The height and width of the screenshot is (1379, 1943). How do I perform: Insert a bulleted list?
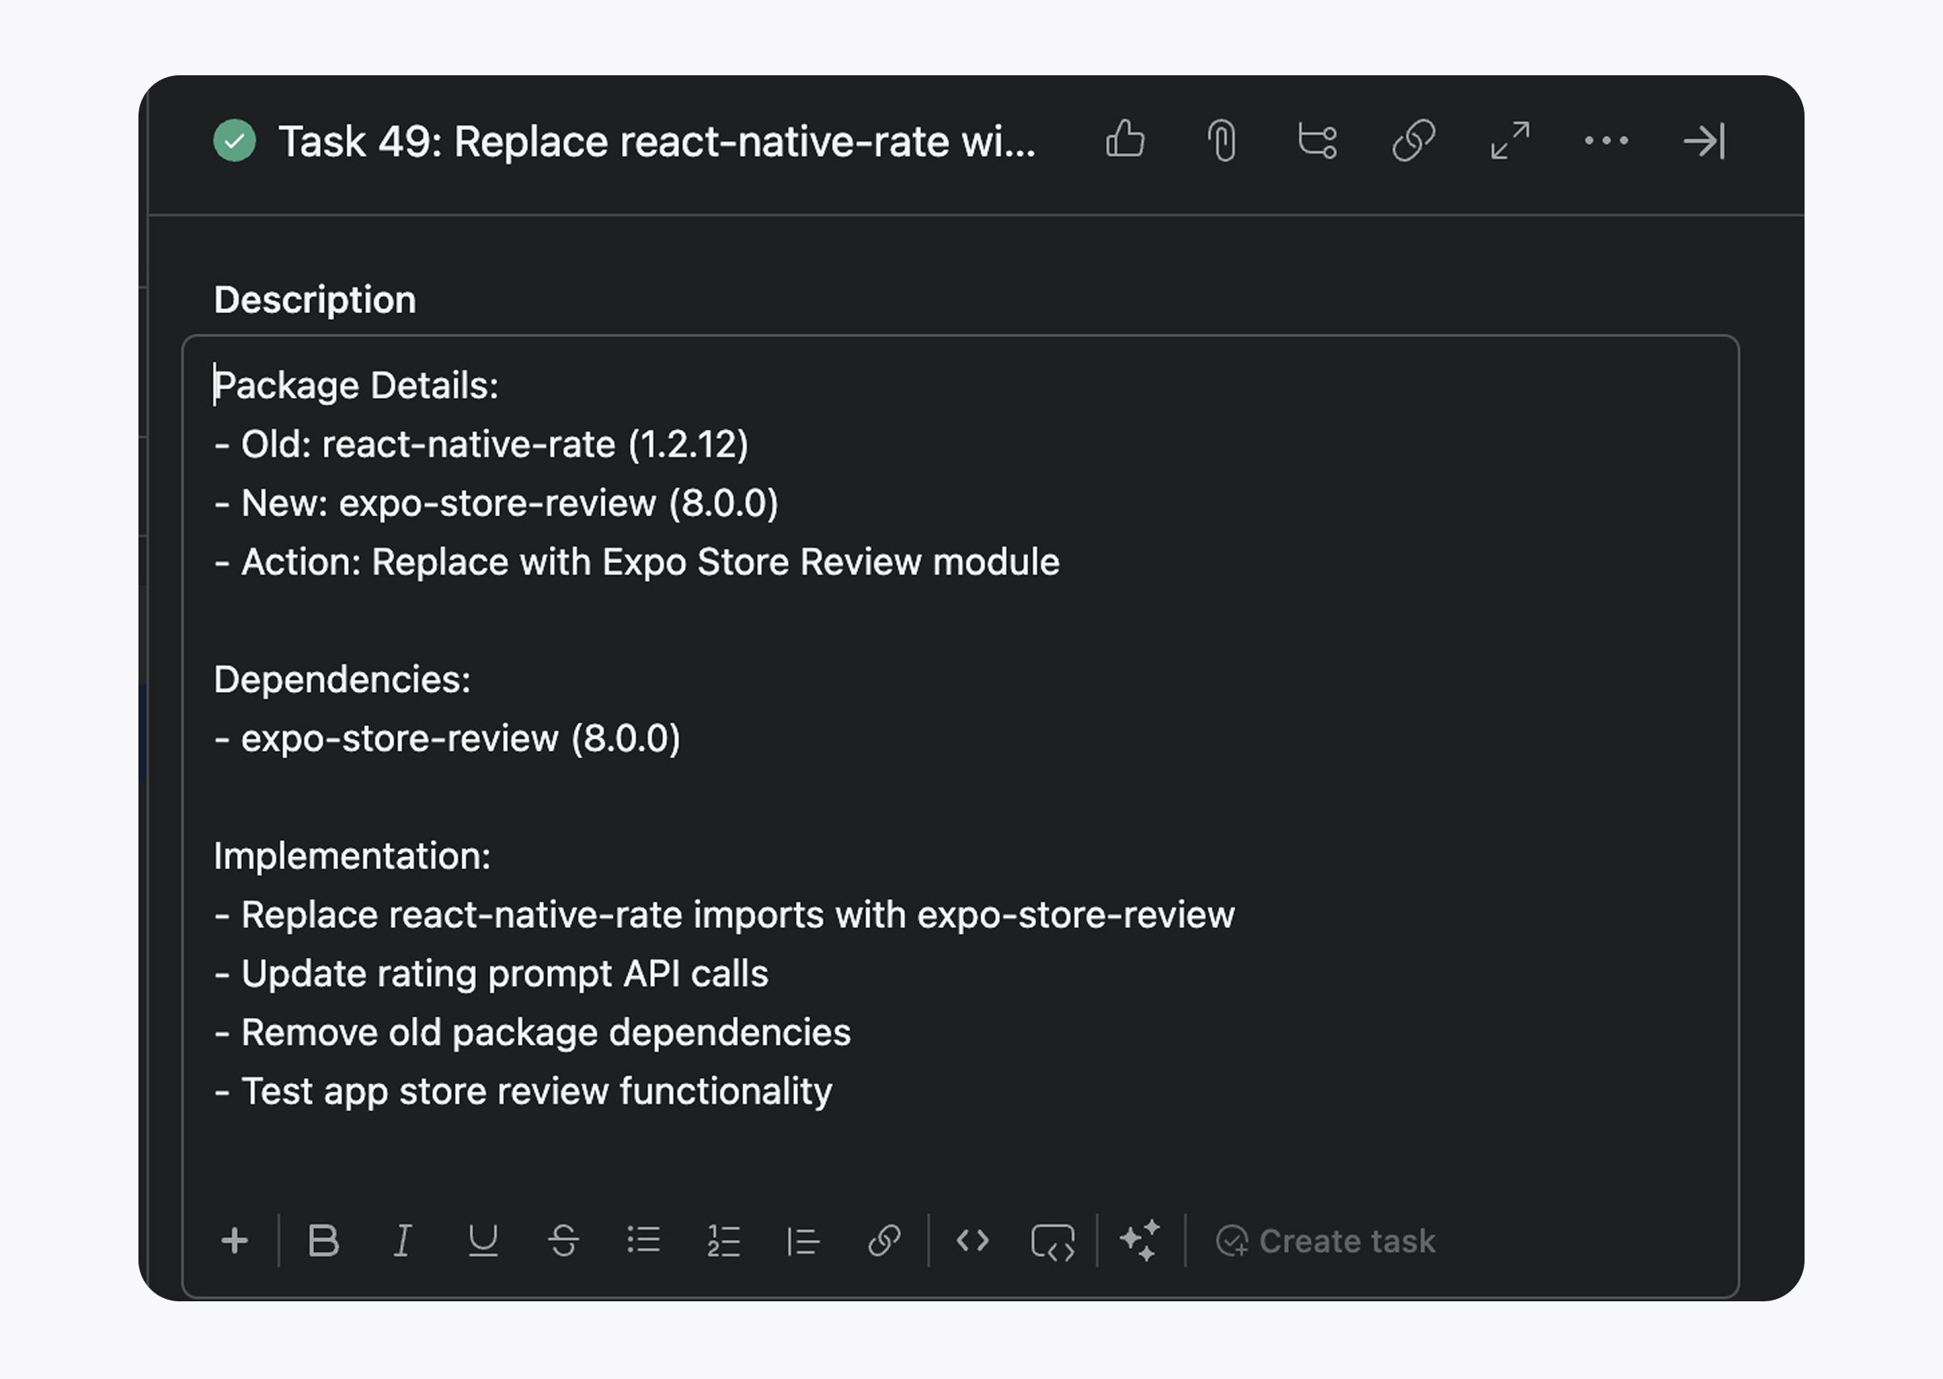click(x=644, y=1241)
